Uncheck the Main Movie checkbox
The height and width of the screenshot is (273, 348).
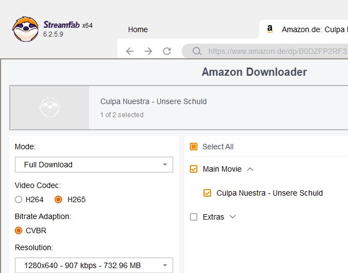tap(194, 169)
